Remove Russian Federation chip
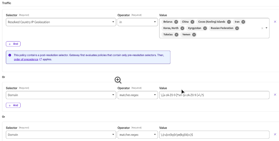279x141 pixels. [x=237, y=28]
